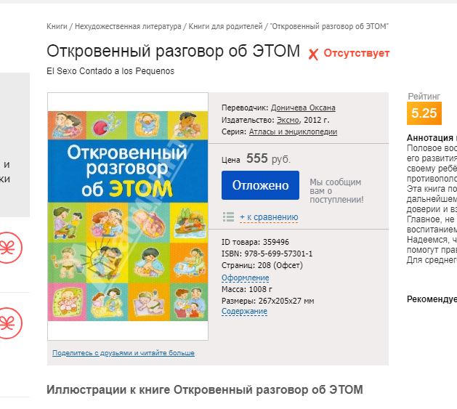Click the Рекомендуем heading on the right
The image size is (457, 409).
(432, 299)
